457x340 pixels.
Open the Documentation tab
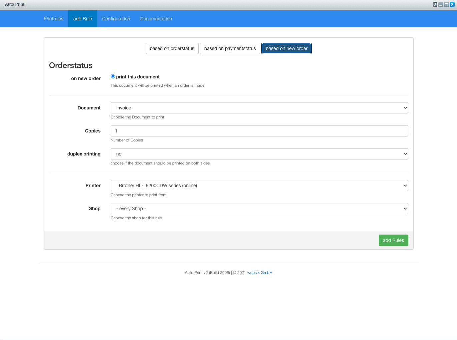tap(156, 19)
